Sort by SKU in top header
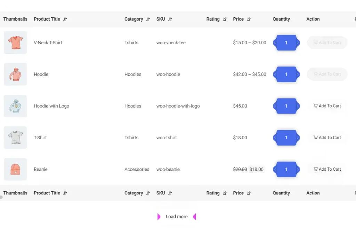Image resolution: width=356 pixels, height=233 pixels. 170,20
